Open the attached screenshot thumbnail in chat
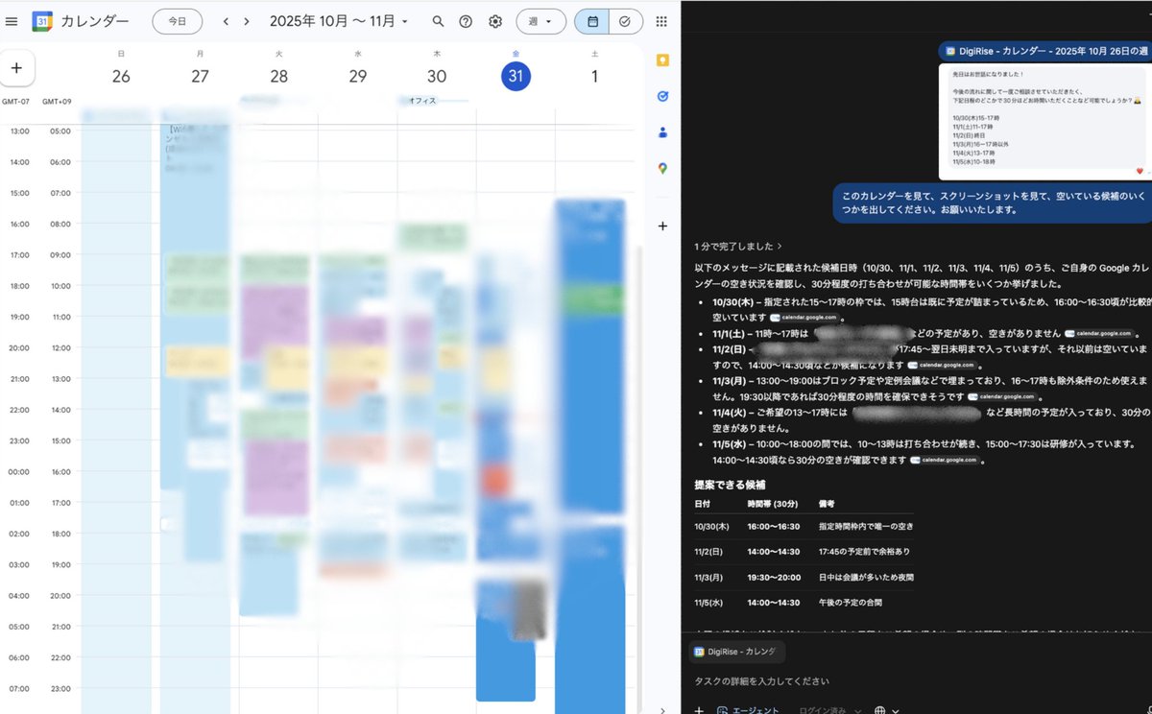 click(1044, 121)
